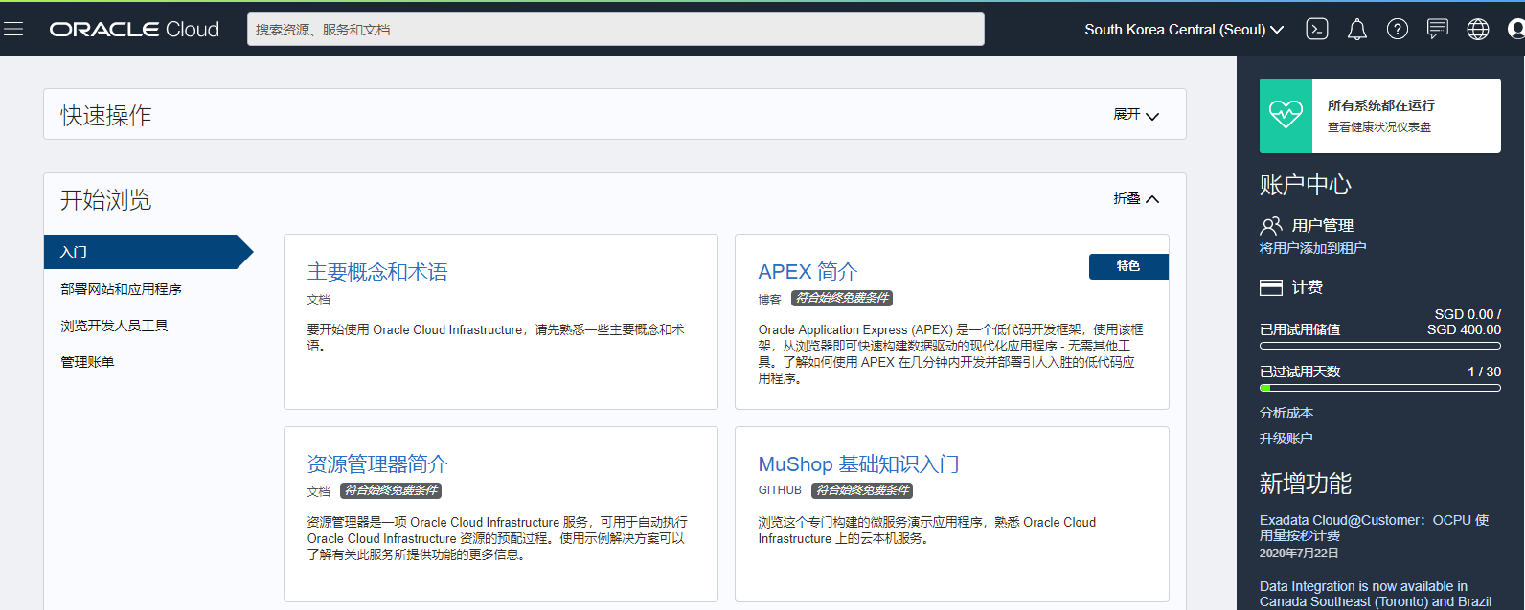Click the SGD 0.00 / SGD 400.00 value
Screen dimensions: 1525x610
(x=1464, y=322)
